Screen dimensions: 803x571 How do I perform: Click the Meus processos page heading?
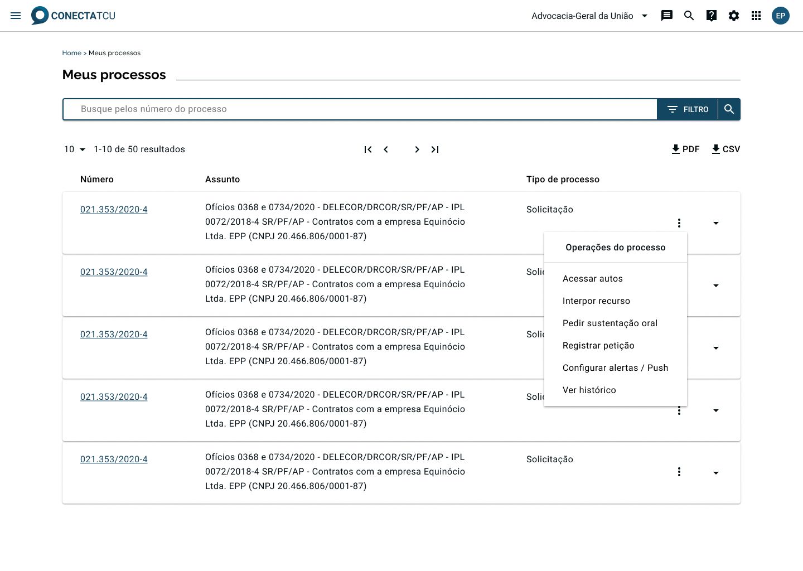[x=114, y=75]
